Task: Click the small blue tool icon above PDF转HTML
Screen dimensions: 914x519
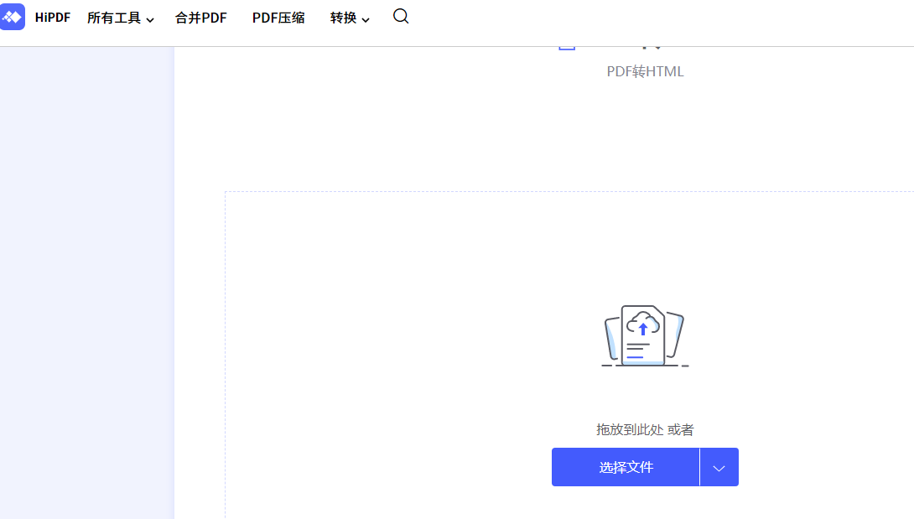Action: (567, 42)
